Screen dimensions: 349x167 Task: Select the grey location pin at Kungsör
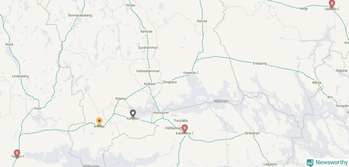pos(133,114)
